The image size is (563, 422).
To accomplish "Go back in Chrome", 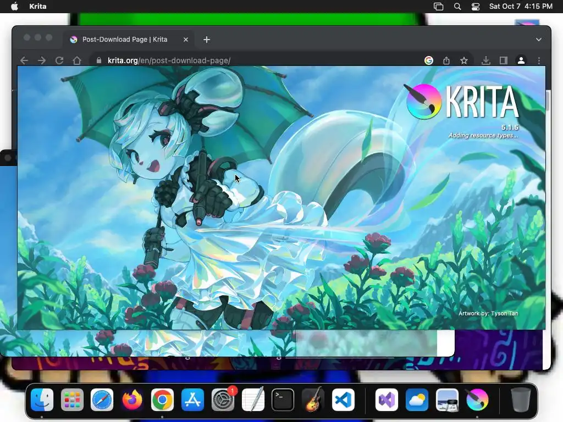I will click(24, 60).
